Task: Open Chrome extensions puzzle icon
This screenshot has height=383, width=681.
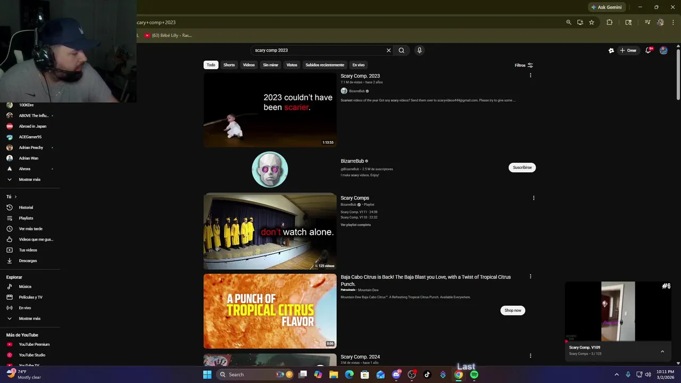Action: click(x=610, y=22)
